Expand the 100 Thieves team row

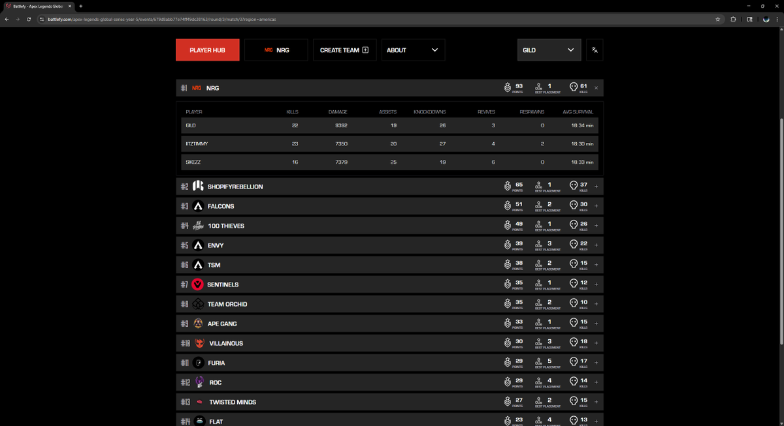click(x=596, y=226)
